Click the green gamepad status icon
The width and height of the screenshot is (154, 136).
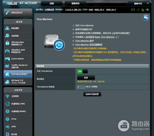[133, 10]
